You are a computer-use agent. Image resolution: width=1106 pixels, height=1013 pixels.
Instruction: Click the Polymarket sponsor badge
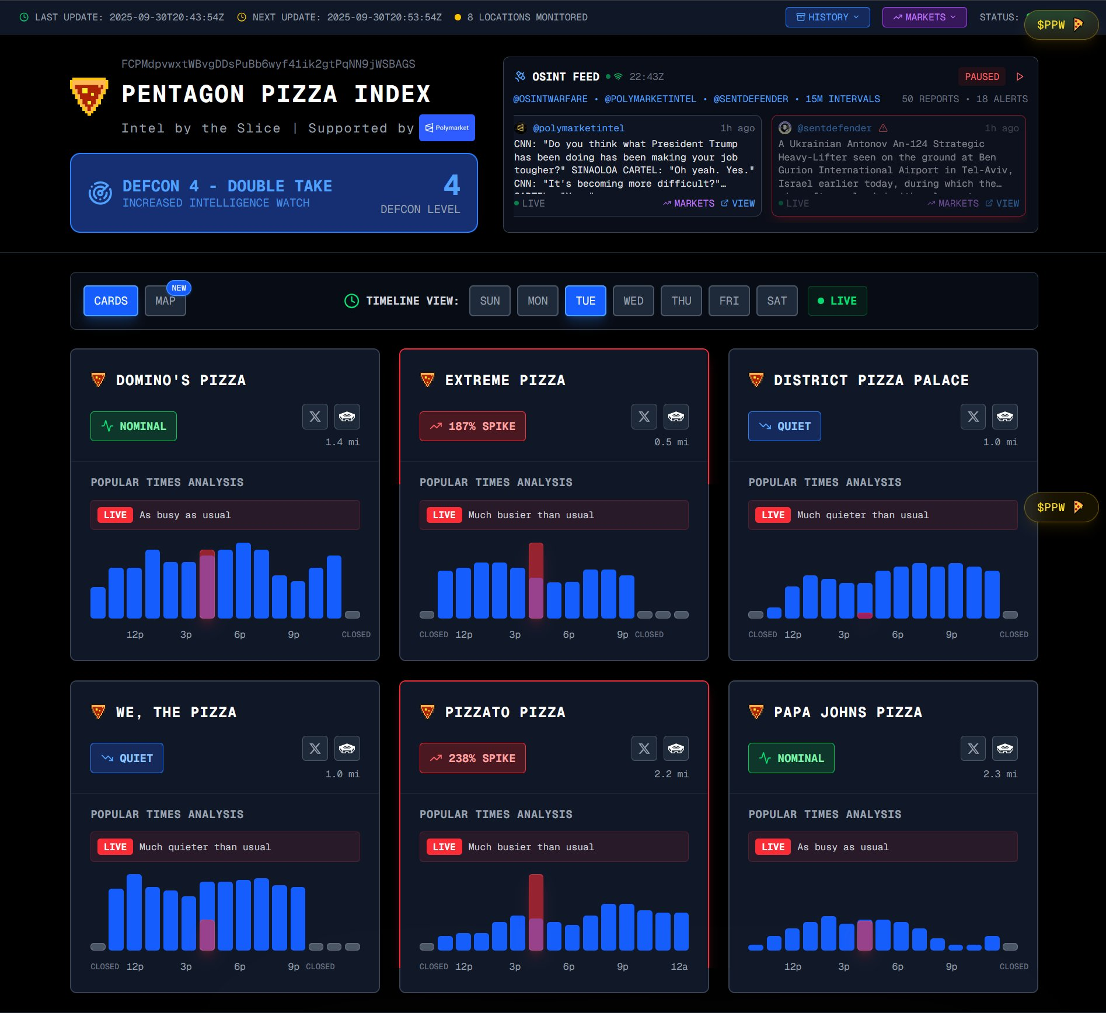click(446, 128)
